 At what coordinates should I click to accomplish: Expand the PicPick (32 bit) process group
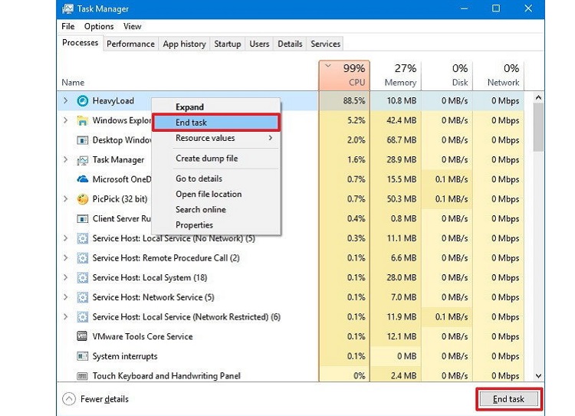tap(66, 199)
